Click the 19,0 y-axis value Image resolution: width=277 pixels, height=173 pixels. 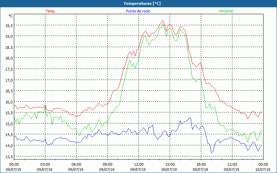tap(9, 37)
